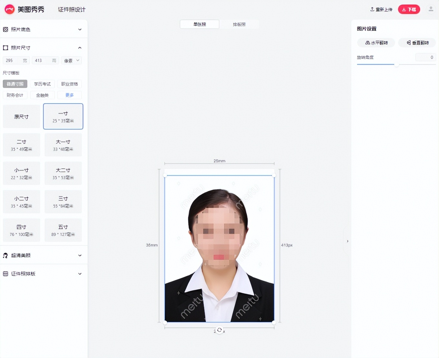Open the user account icon top right
439x358 pixels.
431,9
